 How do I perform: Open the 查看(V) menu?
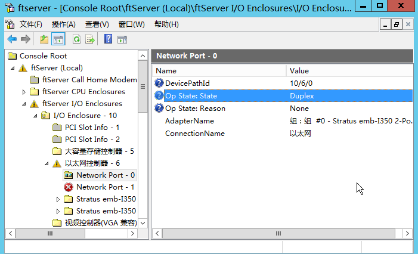pos(97,24)
